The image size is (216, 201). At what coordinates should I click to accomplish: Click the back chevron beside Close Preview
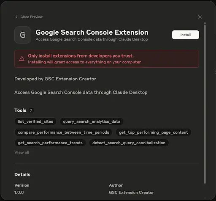coord(16,17)
